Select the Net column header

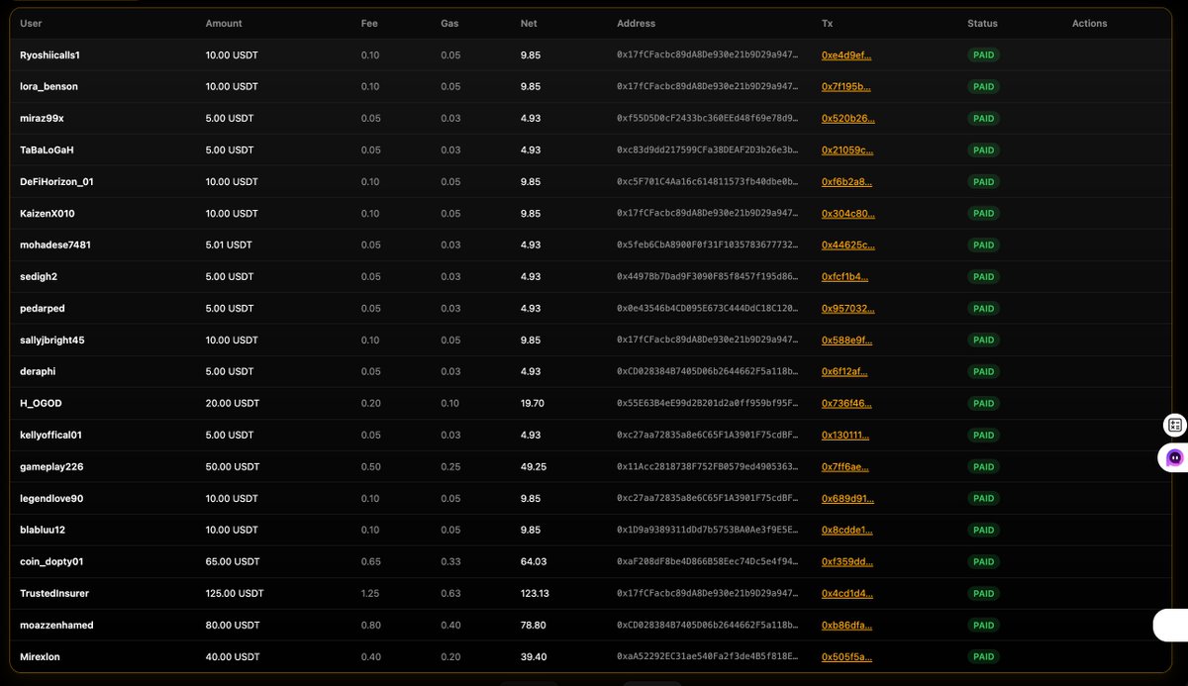[x=529, y=24]
